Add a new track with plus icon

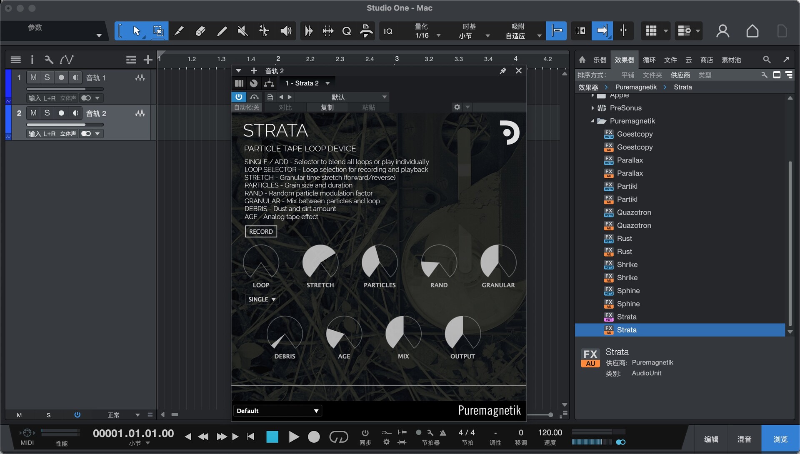[x=147, y=60]
